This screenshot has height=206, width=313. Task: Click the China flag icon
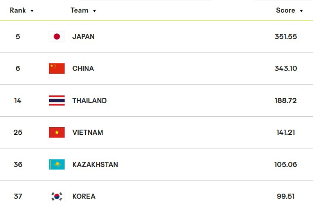pos(57,69)
